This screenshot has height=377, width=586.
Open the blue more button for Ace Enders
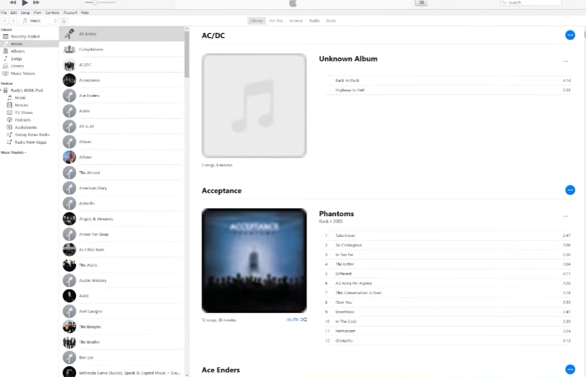point(570,370)
